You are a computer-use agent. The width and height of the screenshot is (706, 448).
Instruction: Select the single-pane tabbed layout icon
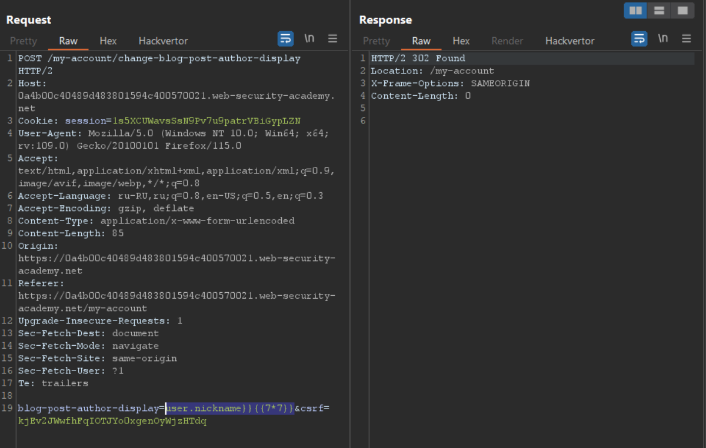pos(682,11)
